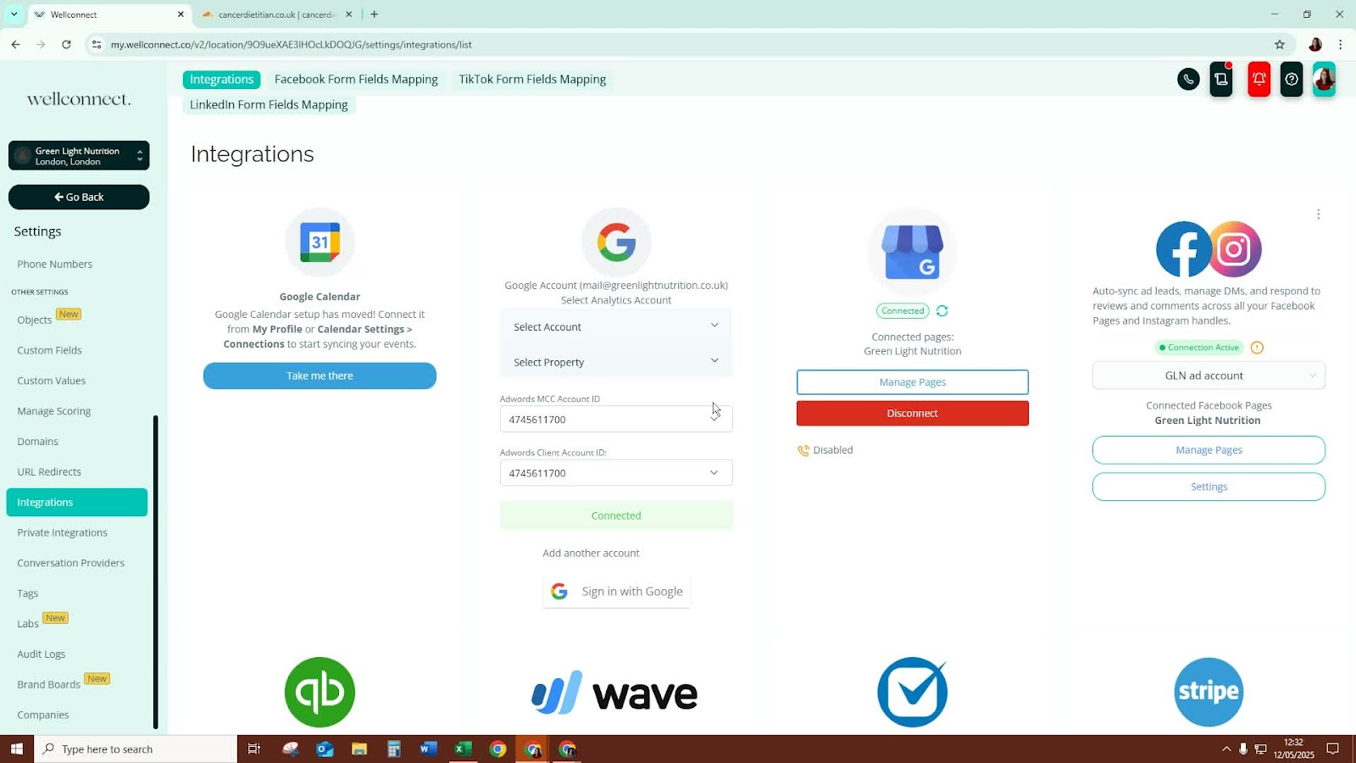The width and height of the screenshot is (1356, 763).
Task: Open the LinkedIn Form Fields Mapping tab
Action: point(269,105)
